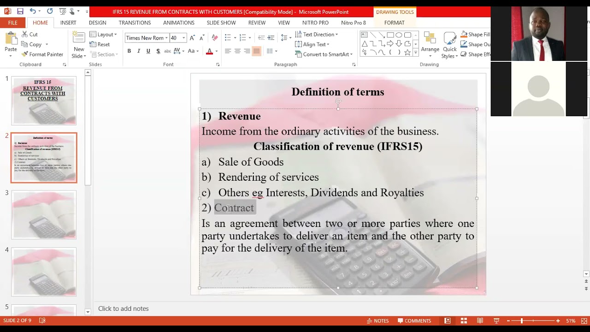The image size is (590, 332).
Task: Toggle bold formatting
Action: click(129, 51)
